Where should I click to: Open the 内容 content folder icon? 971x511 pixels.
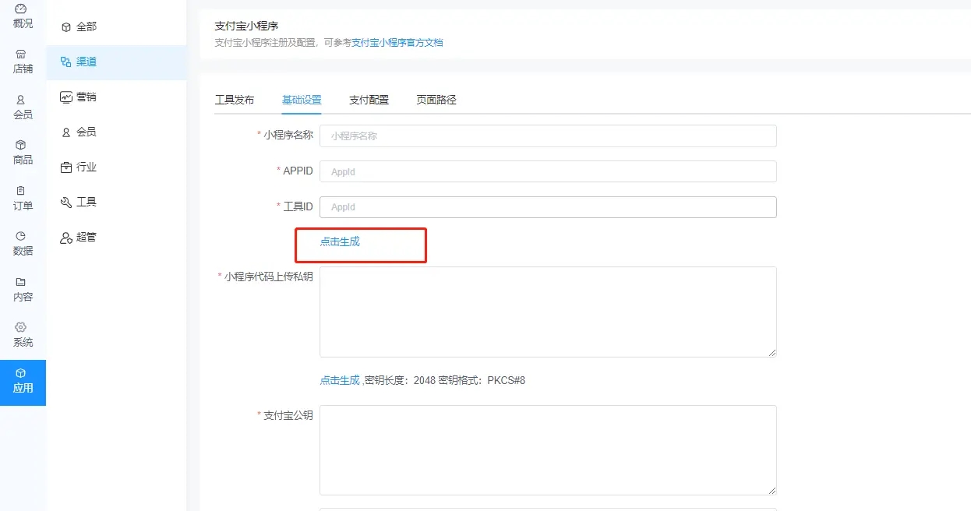[x=21, y=281]
